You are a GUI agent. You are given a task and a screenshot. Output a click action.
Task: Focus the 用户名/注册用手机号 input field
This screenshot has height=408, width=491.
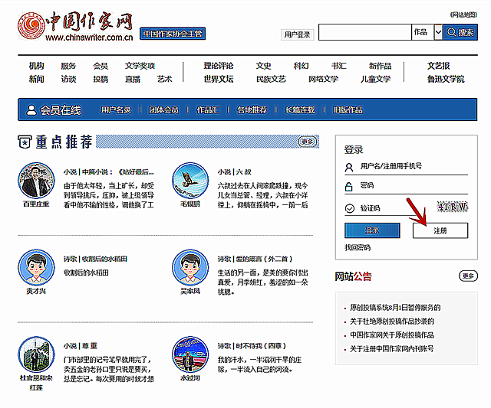410,165
